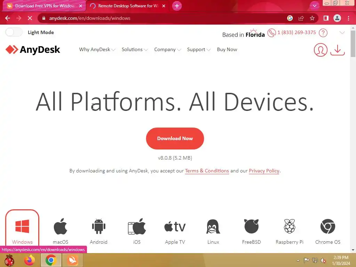
Task: Open the help question mark icon
Action: [x=323, y=33]
